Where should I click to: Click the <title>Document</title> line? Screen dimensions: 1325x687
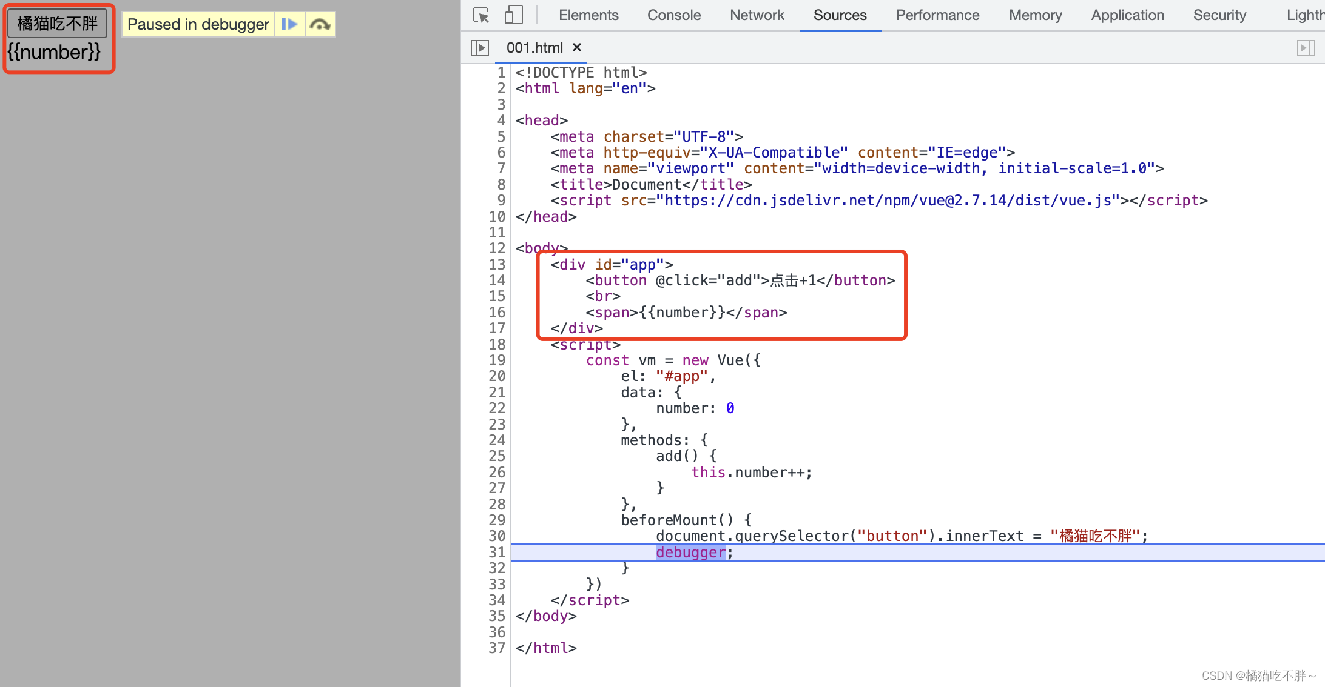coord(651,184)
